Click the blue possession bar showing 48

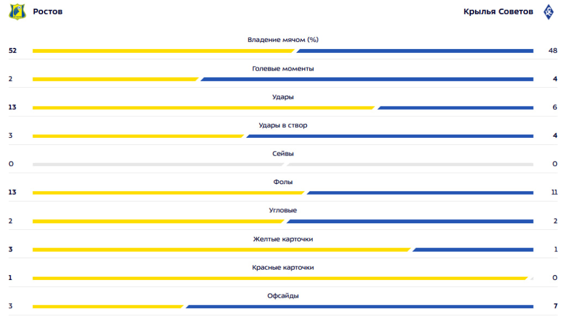tap(415, 51)
